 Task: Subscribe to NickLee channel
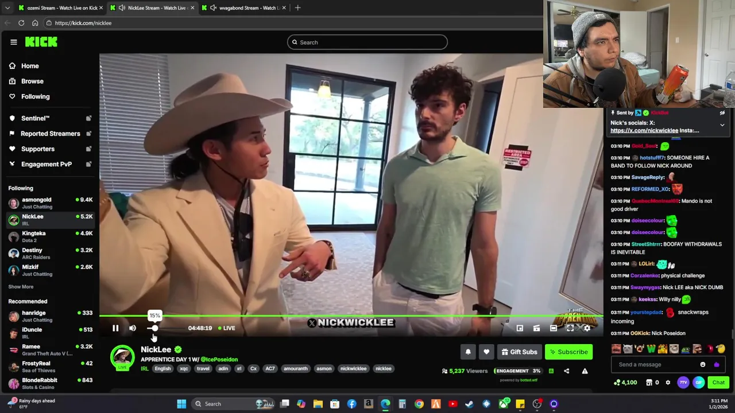click(568, 352)
